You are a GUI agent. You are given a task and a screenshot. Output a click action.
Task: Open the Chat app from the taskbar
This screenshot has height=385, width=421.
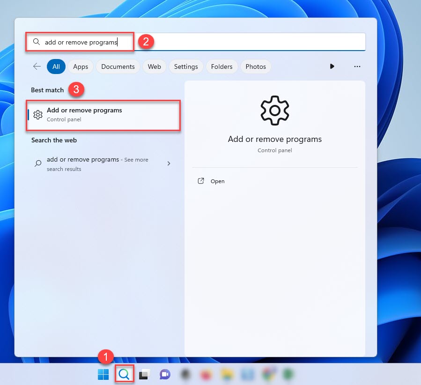[164, 374]
